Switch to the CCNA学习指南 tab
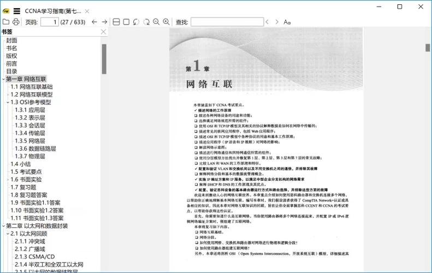 coord(53,11)
